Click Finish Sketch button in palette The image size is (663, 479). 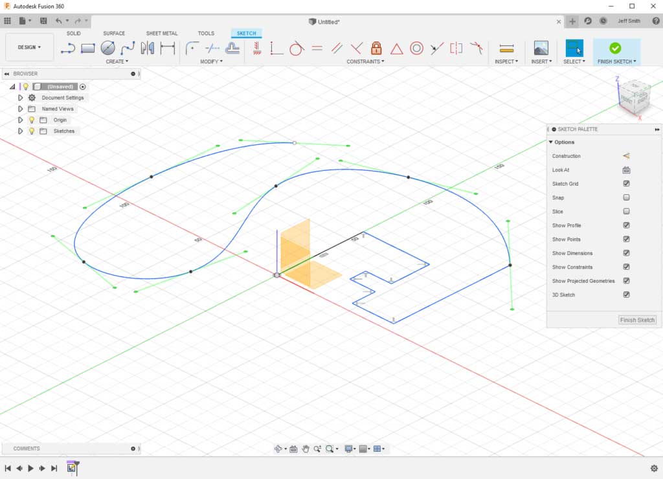[x=637, y=320]
